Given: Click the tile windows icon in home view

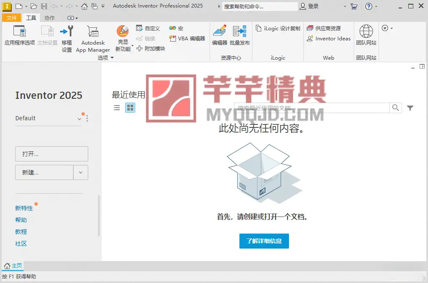Looking at the screenshot, I should point(422,66).
